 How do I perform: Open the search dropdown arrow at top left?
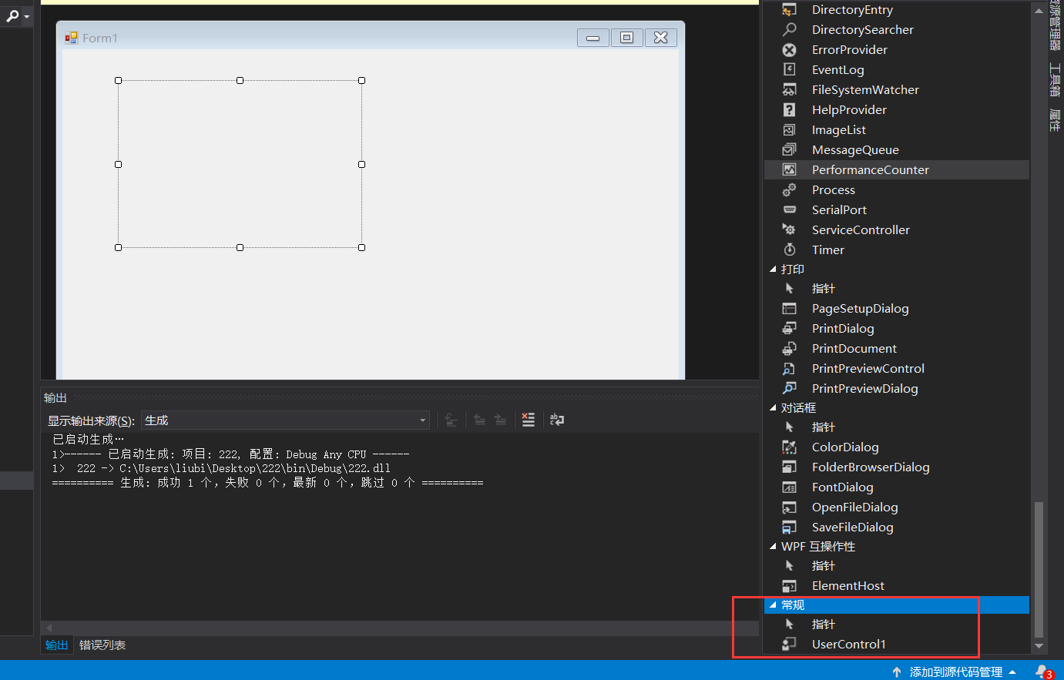click(27, 16)
